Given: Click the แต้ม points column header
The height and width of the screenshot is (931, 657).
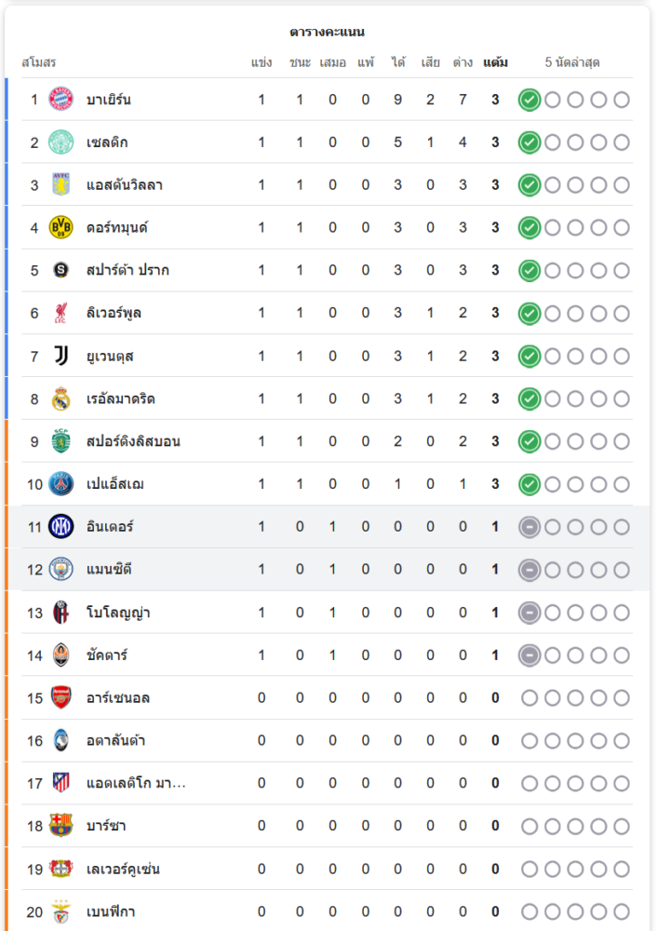Looking at the screenshot, I should pyautogui.click(x=495, y=63).
